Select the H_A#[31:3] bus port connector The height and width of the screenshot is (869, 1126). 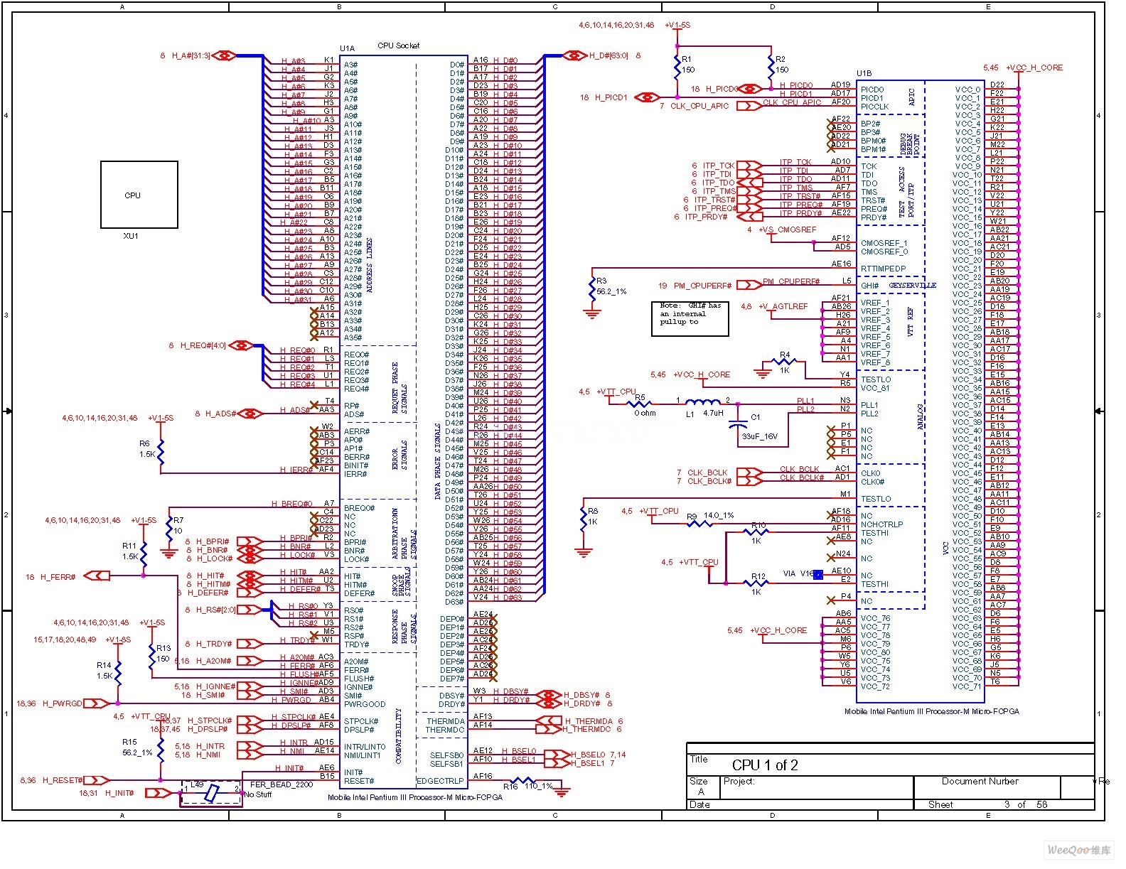click(x=224, y=55)
